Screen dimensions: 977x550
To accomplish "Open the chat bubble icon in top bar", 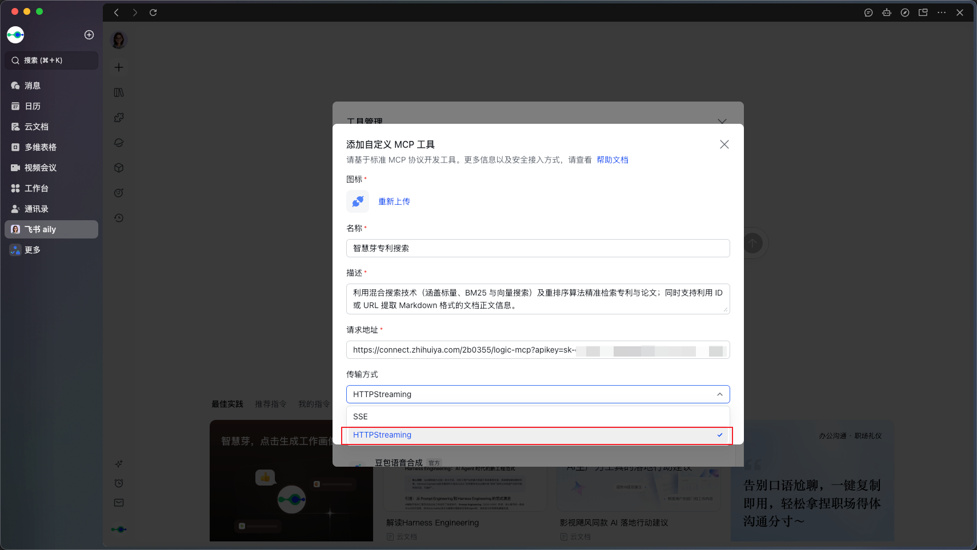I will click(x=868, y=13).
